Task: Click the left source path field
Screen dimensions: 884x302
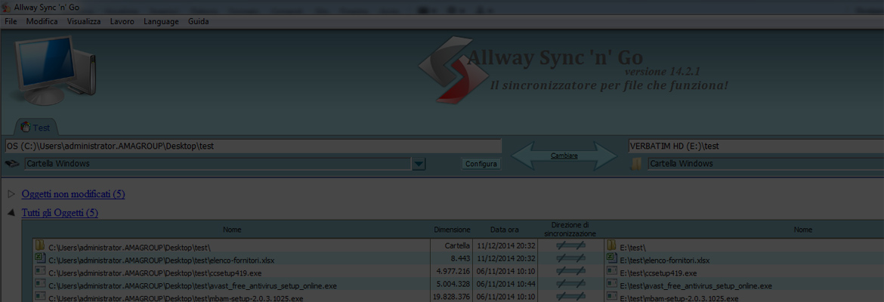Action: coord(252,146)
